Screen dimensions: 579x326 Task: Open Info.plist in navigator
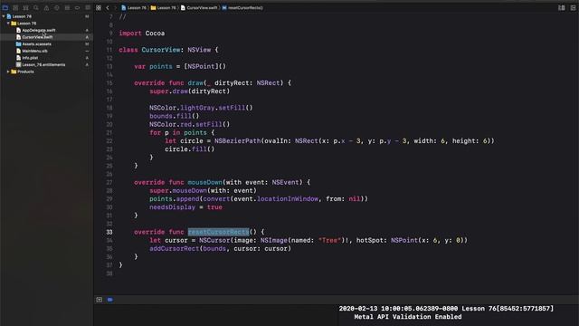pos(30,58)
